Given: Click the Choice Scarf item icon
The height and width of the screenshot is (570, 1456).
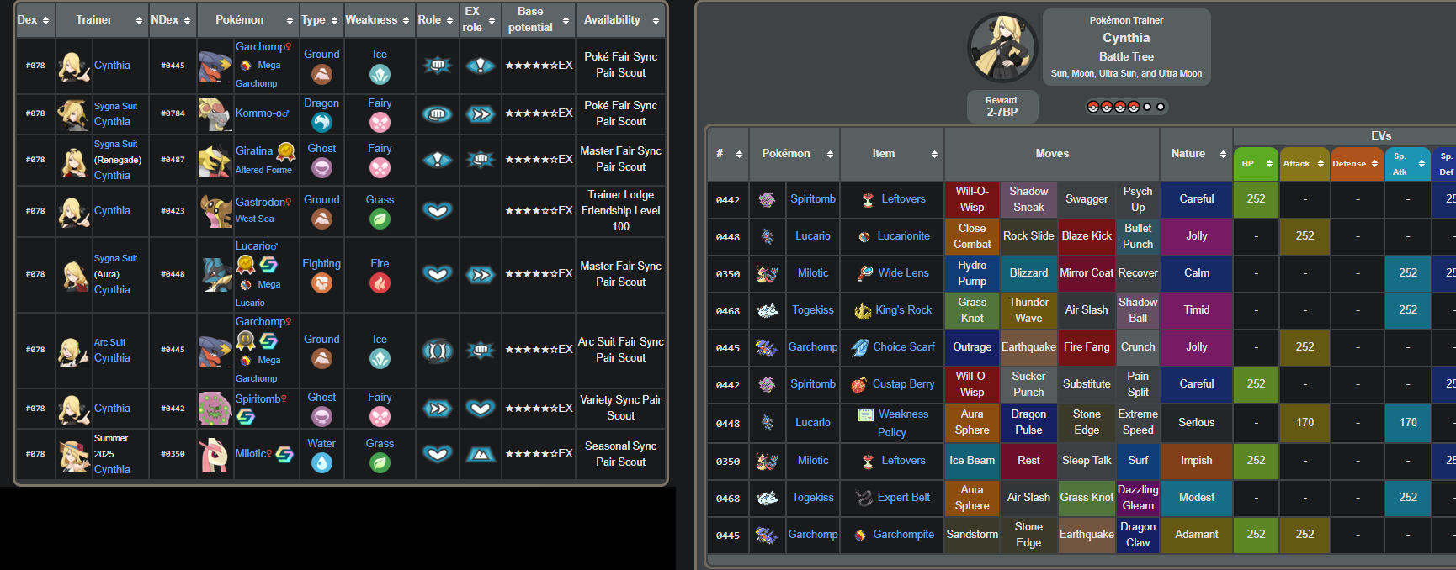Looking at the screenshot, I should [x=860, y=347].
